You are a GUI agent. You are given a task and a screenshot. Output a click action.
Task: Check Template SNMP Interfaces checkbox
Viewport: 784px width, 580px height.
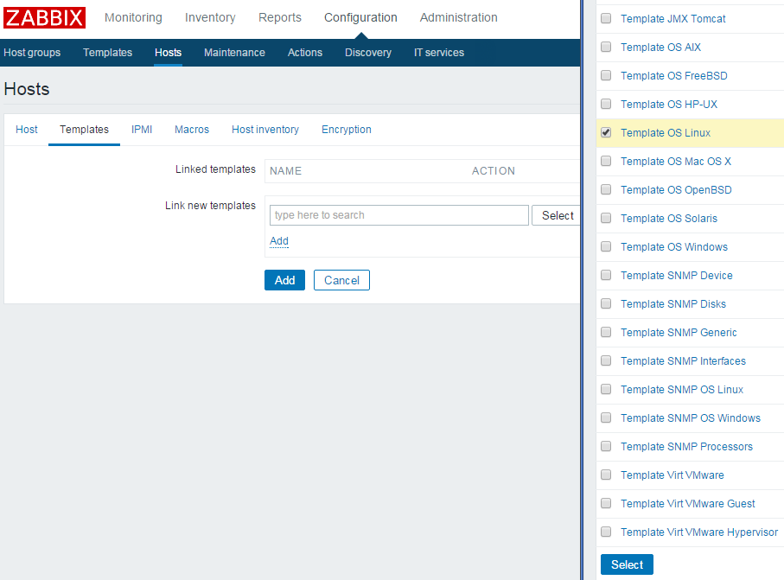coord(606,360)
